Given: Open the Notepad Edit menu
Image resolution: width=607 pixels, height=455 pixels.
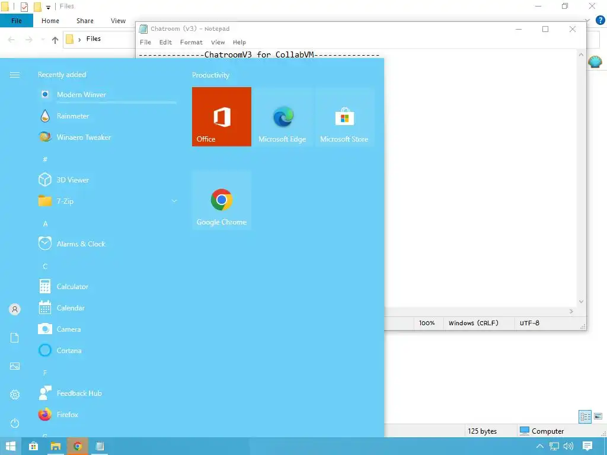Looking at the screenshot, I should [166, 42].
